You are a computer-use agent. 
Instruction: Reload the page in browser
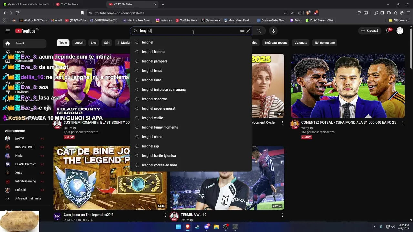[17, 13]
